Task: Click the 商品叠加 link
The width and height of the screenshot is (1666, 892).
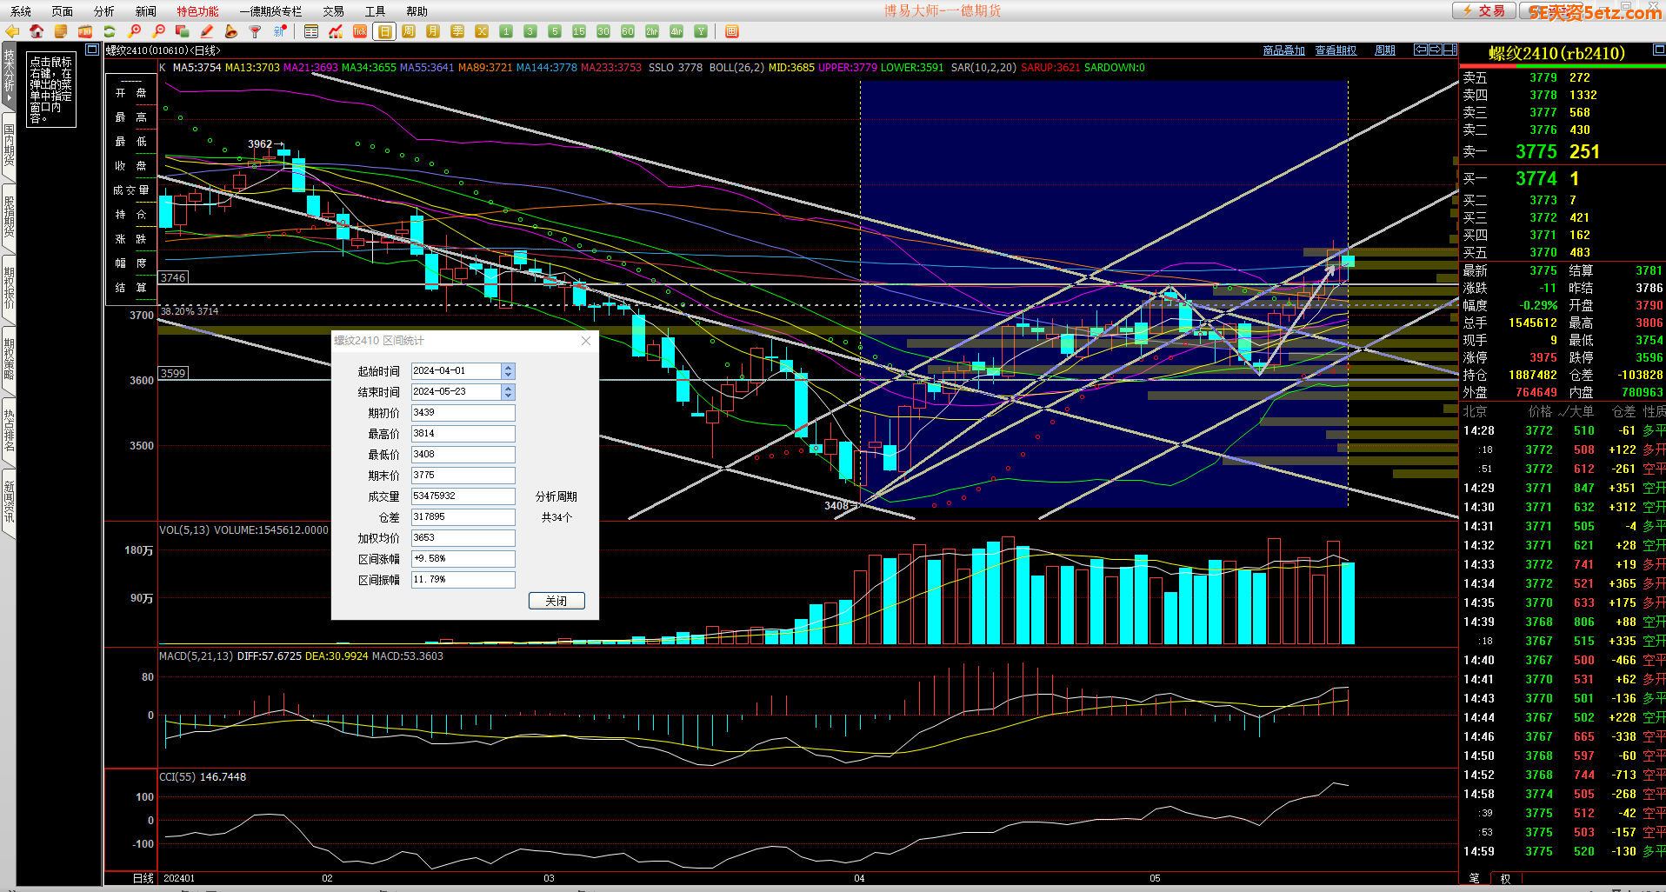Action: coord(1284,50)
